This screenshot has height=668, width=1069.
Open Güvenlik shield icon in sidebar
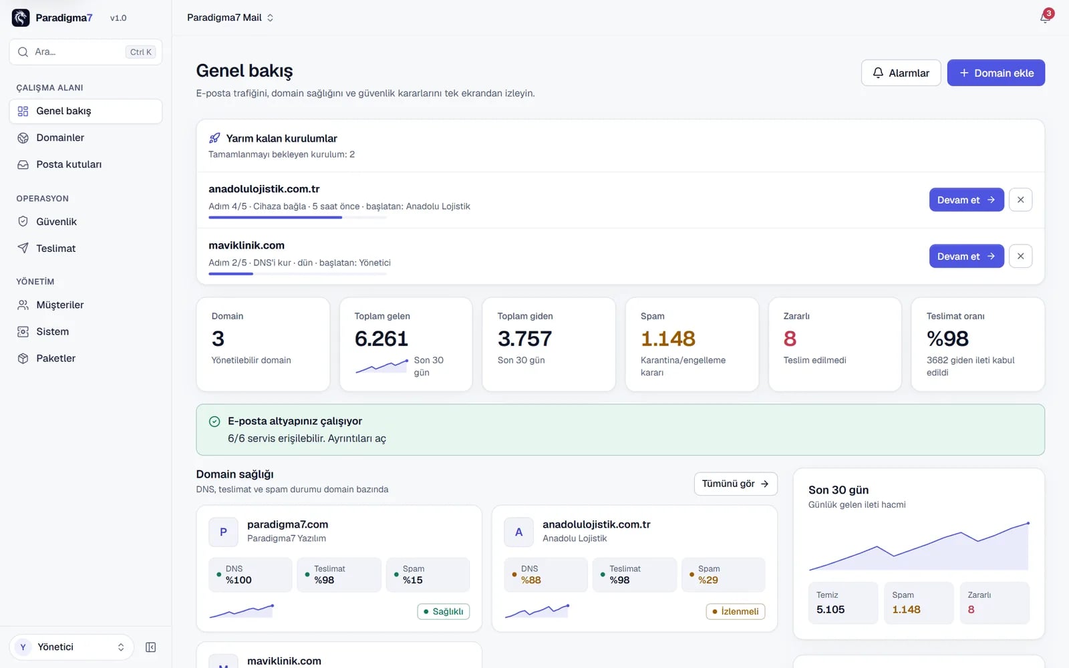(x=23, y=222)
